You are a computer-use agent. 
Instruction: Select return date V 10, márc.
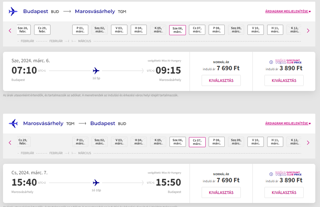coord(255,142)
